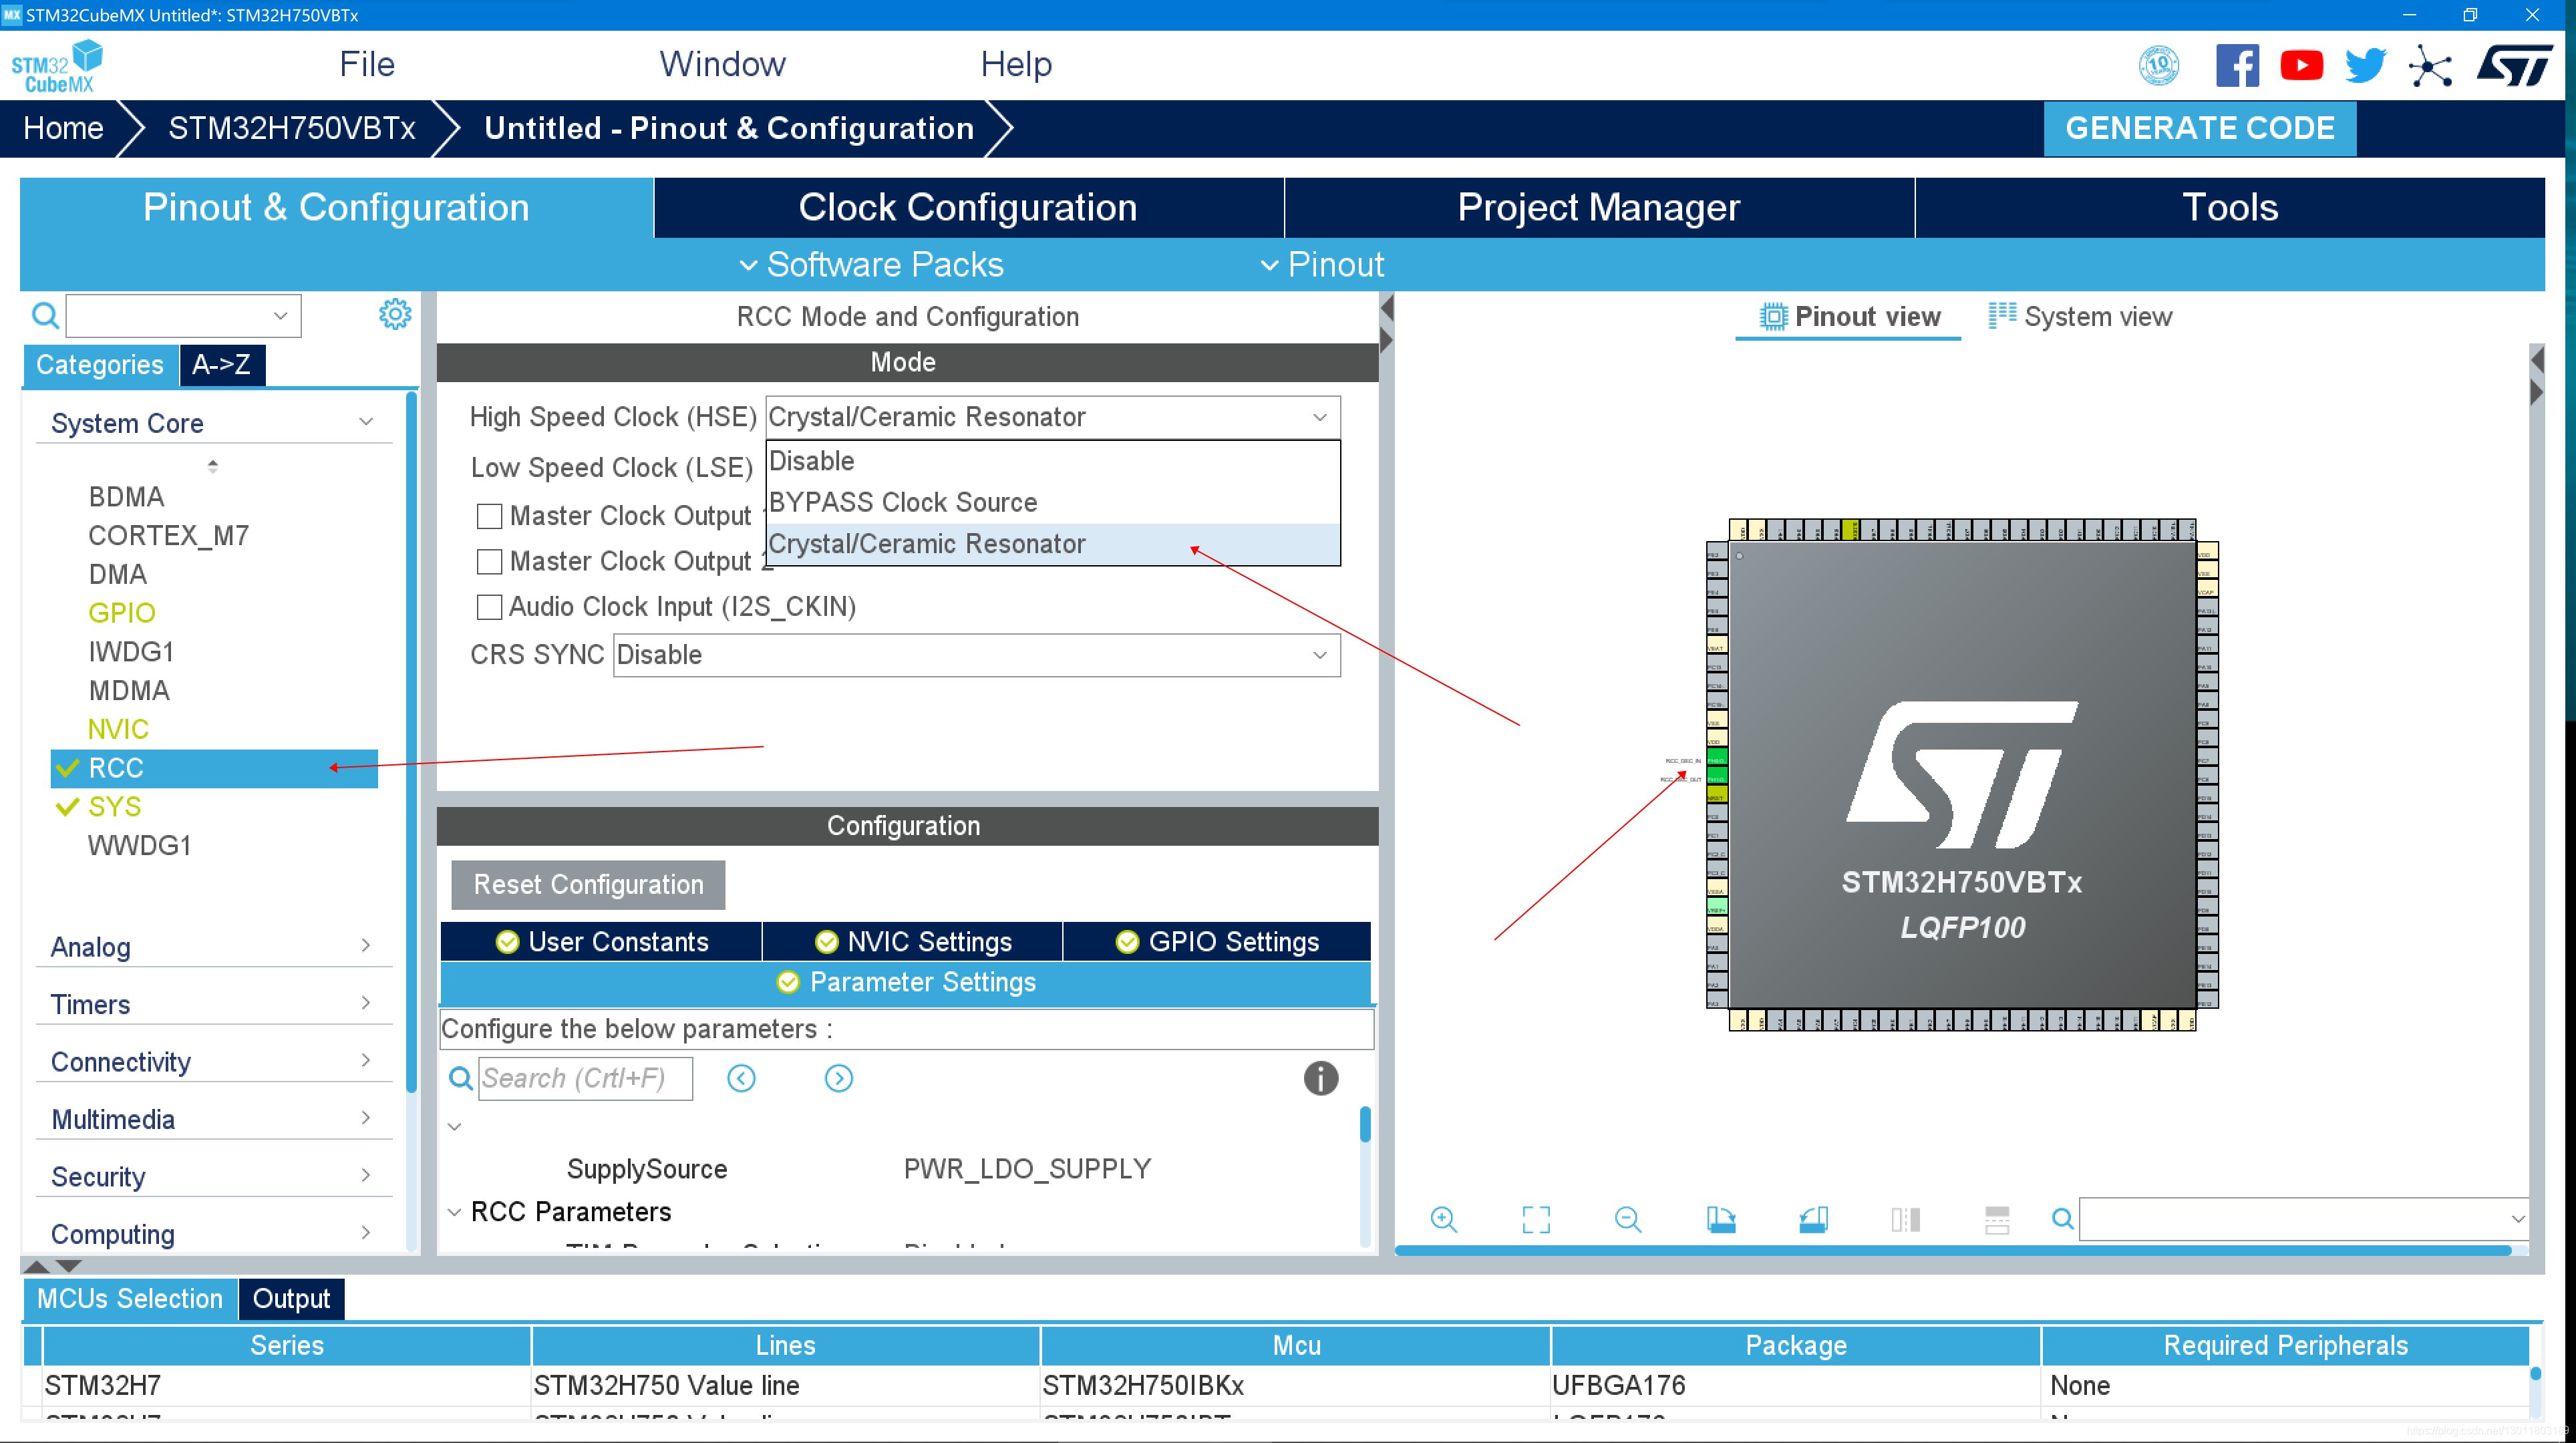2576x1443 pixels.
Task: Open the YouTube link icon
Action: pos(2301,66)
